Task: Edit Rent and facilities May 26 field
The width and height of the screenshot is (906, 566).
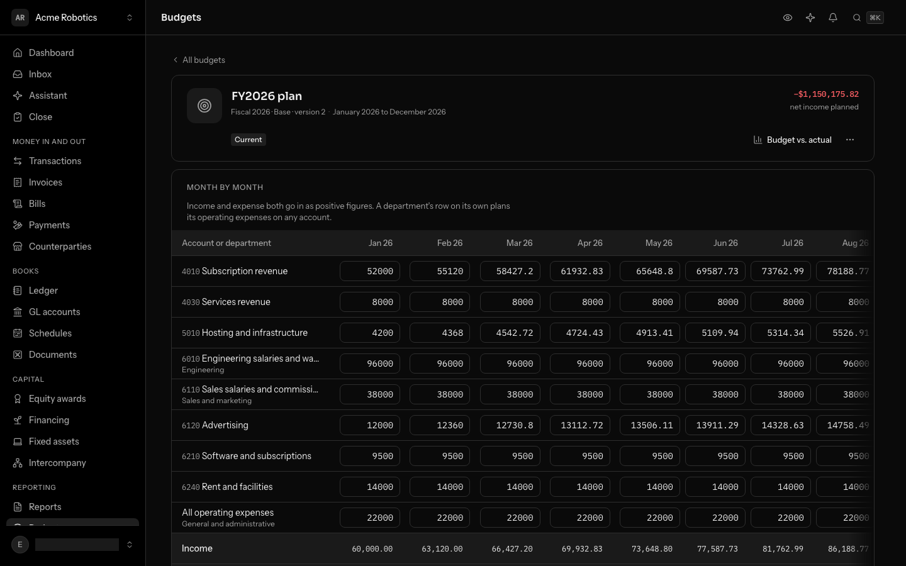Action: 650,487
